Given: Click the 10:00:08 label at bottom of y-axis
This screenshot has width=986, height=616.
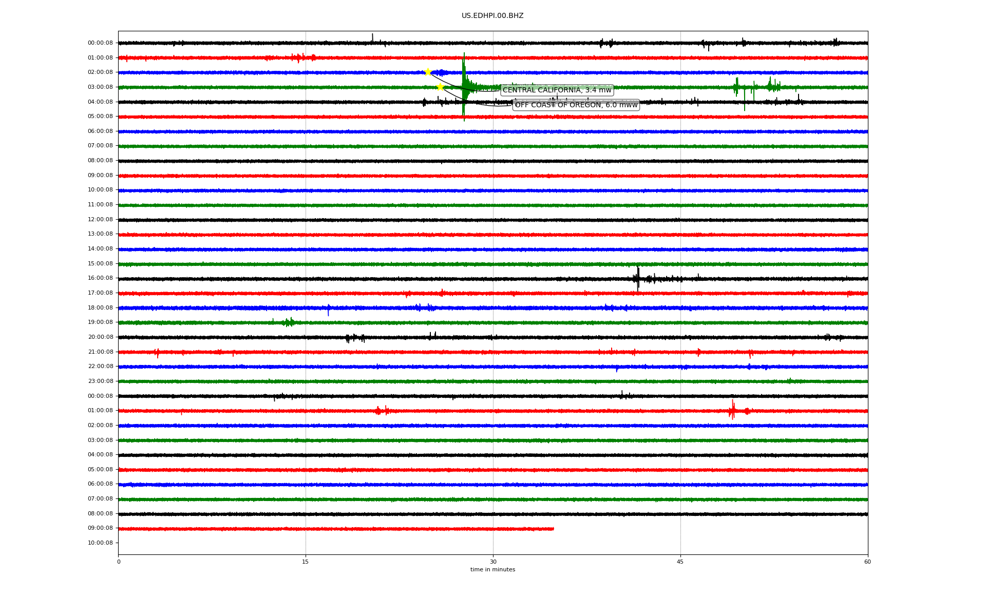Looking at the screenshot, I should (100, 543).
